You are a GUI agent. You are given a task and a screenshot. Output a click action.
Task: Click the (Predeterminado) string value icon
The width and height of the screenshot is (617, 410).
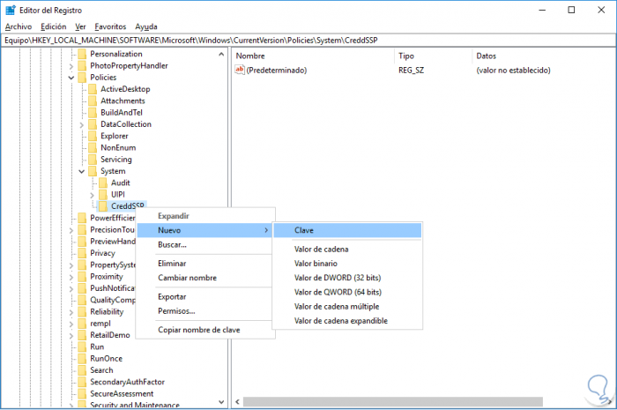click(240, 70)
